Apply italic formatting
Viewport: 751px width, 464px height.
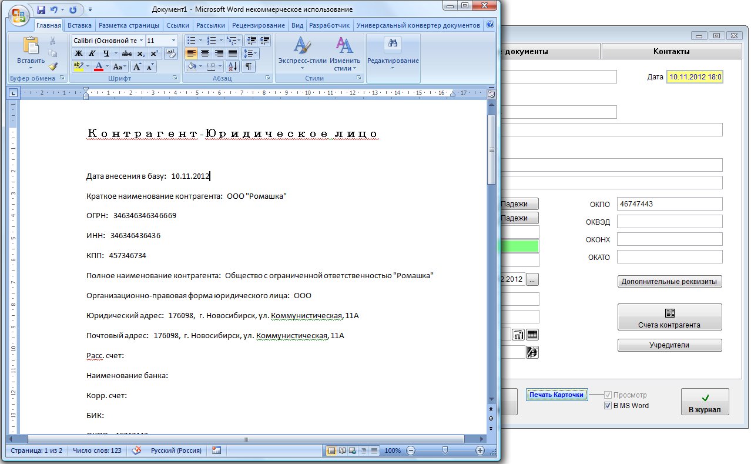pyautogui.click(x=91, y=54)
